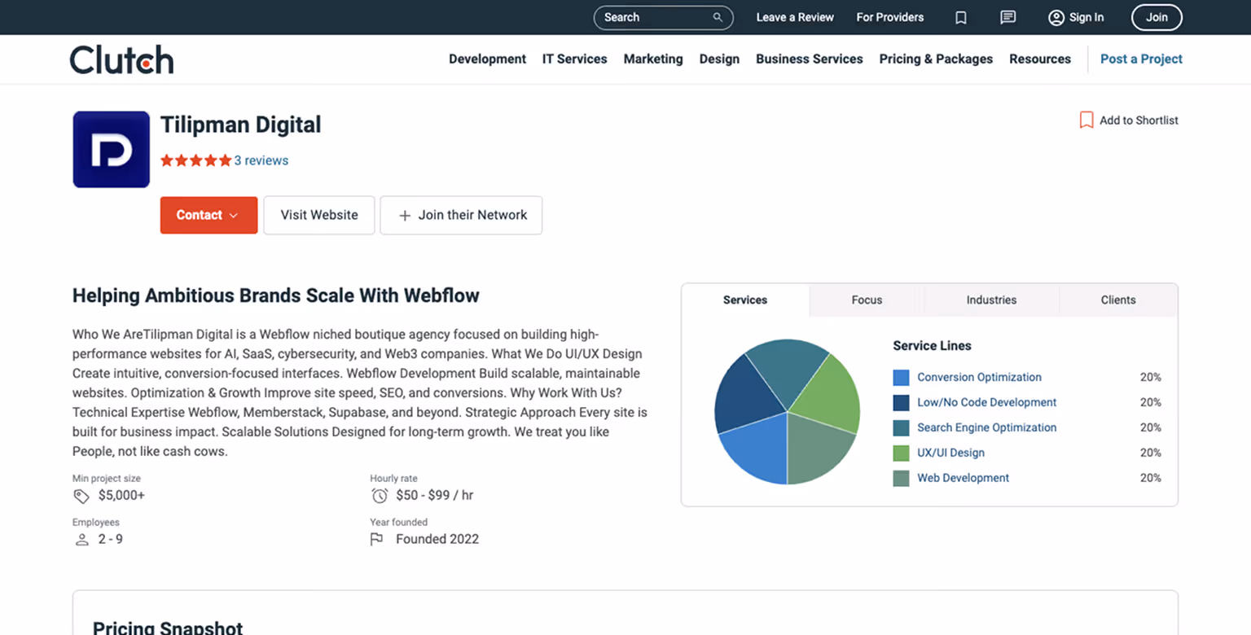This screenshot has height=635, width=1251.
Task: Click the Search Engine Optimization color swatch
Action: coord(901,428)
